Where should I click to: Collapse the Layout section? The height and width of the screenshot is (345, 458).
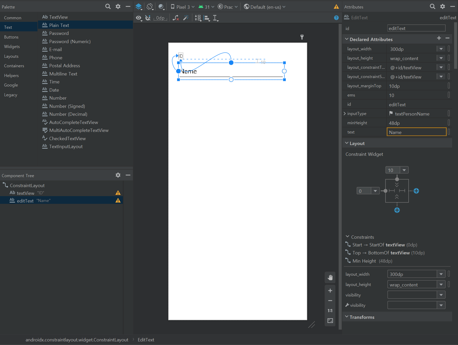[x=347, y=143]
